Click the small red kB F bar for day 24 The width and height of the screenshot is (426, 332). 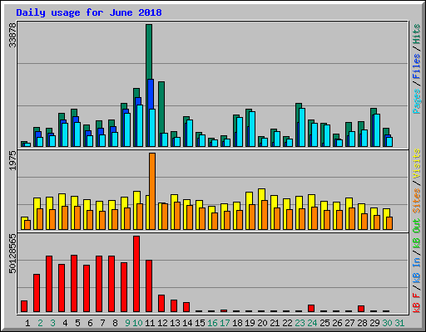311,309
